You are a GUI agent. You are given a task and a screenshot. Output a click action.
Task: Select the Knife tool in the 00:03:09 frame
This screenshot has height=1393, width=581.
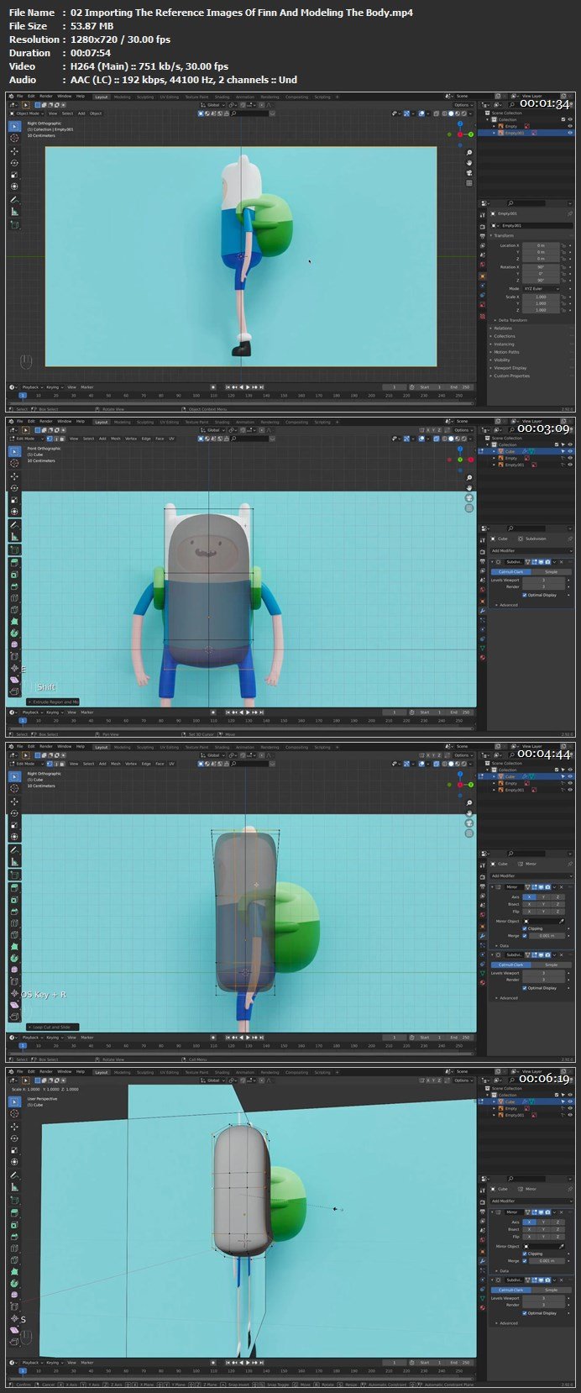[14, 609]
